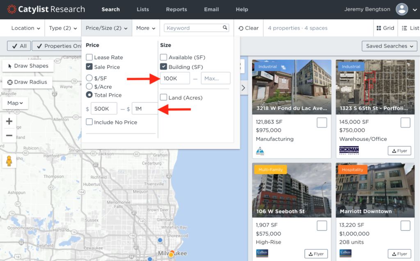
Task: Select checkbox on 106 W Seeboth St card
Action: pyautogui.click(x=322, y=226)
